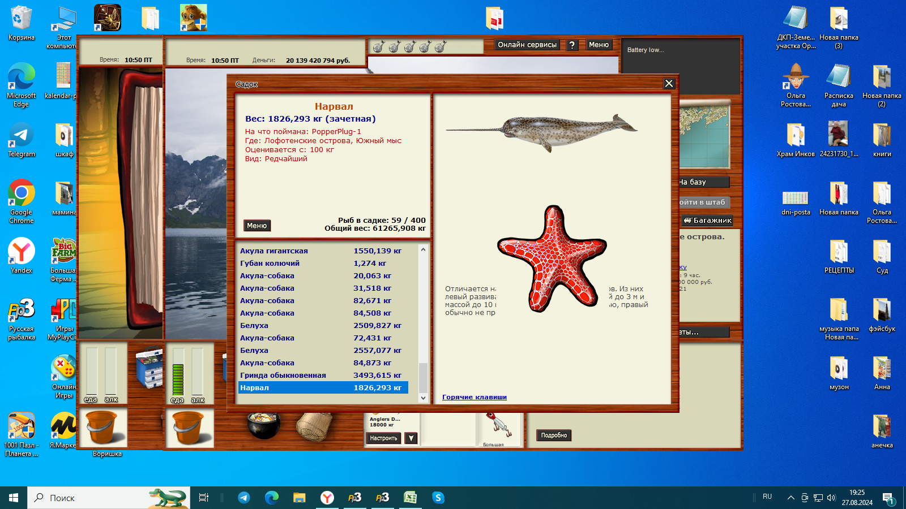Viewport: 906px width, 509px height.
Task: Click the Меню button in the Садок panel
Action: [257, 226]
